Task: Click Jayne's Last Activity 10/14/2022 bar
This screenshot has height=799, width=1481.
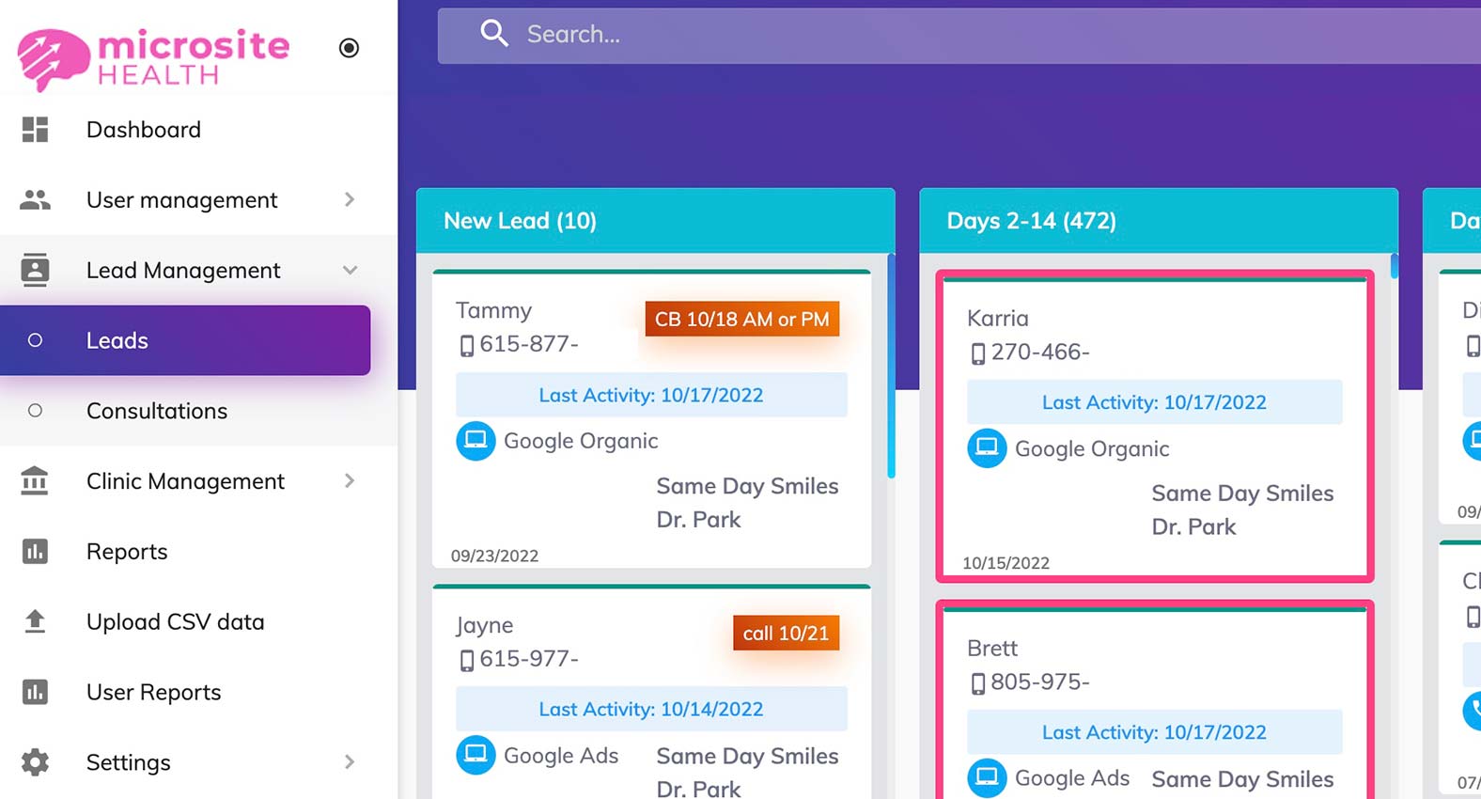Action: pos(651,709)
